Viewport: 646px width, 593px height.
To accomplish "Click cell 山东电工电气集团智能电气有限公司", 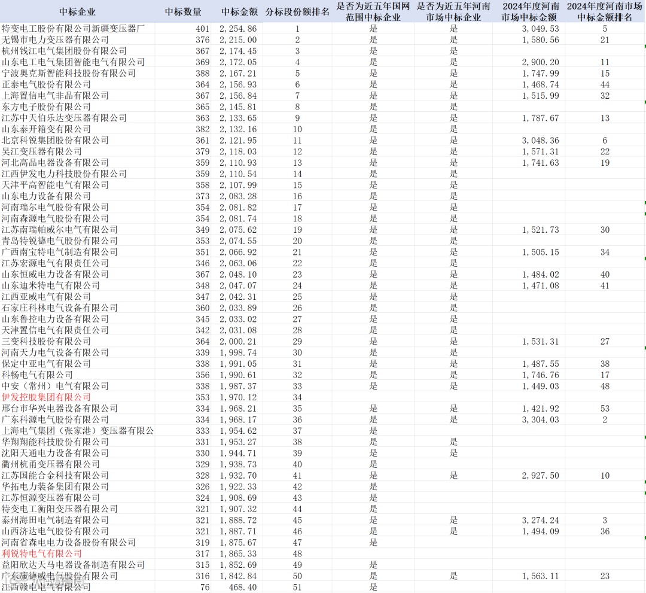I will (73, 62).
